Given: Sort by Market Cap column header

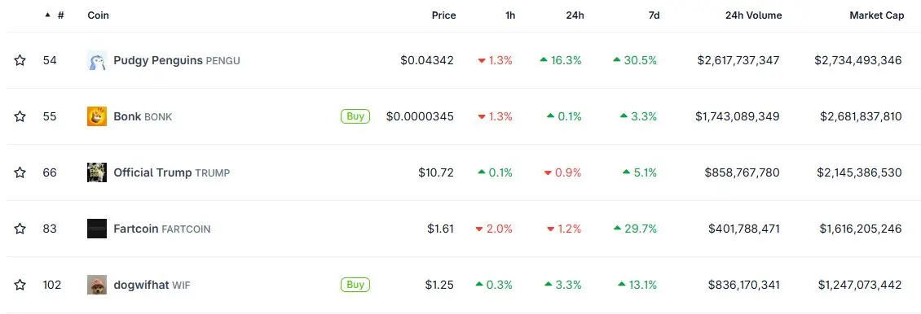Looking at the screenshot, I should tap(877, 15).
